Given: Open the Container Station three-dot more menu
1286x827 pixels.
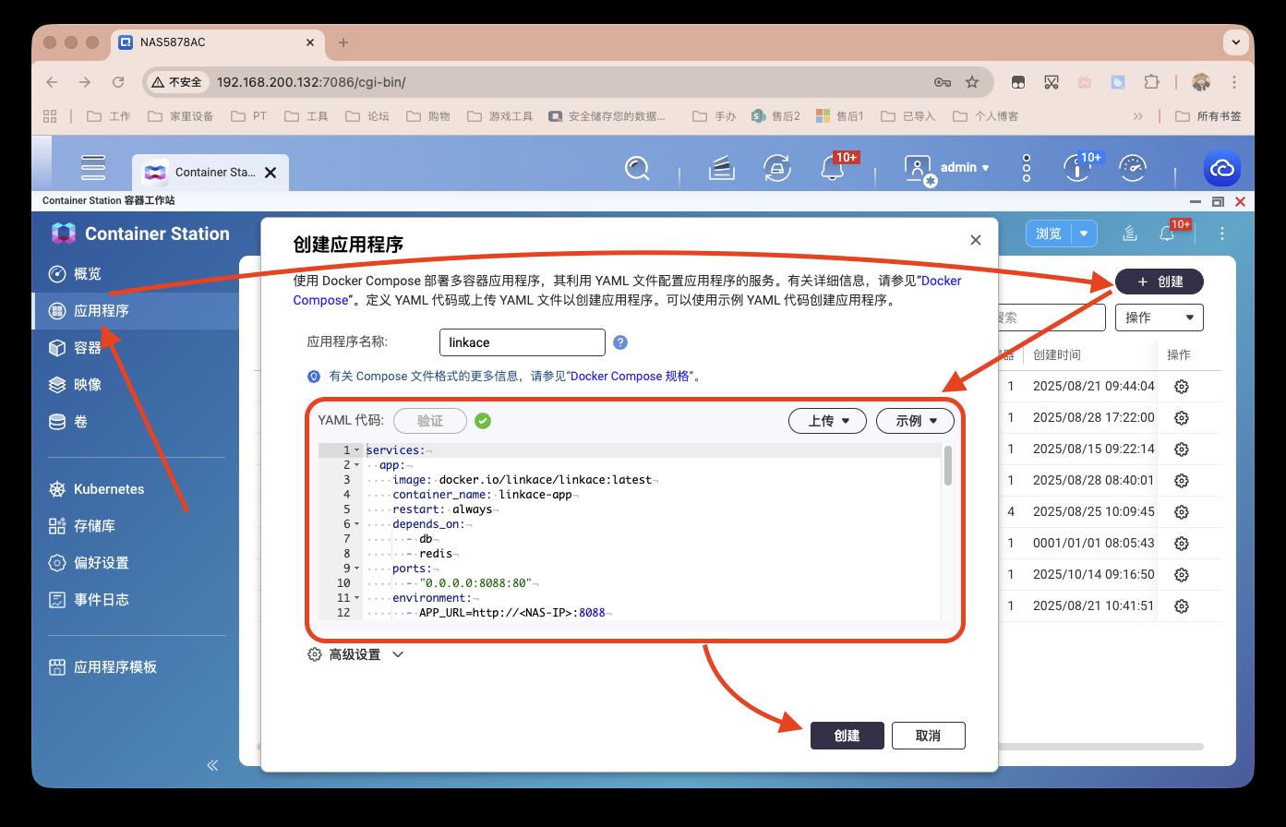Looking at the screenshot, I should [x=1221, y=234].
